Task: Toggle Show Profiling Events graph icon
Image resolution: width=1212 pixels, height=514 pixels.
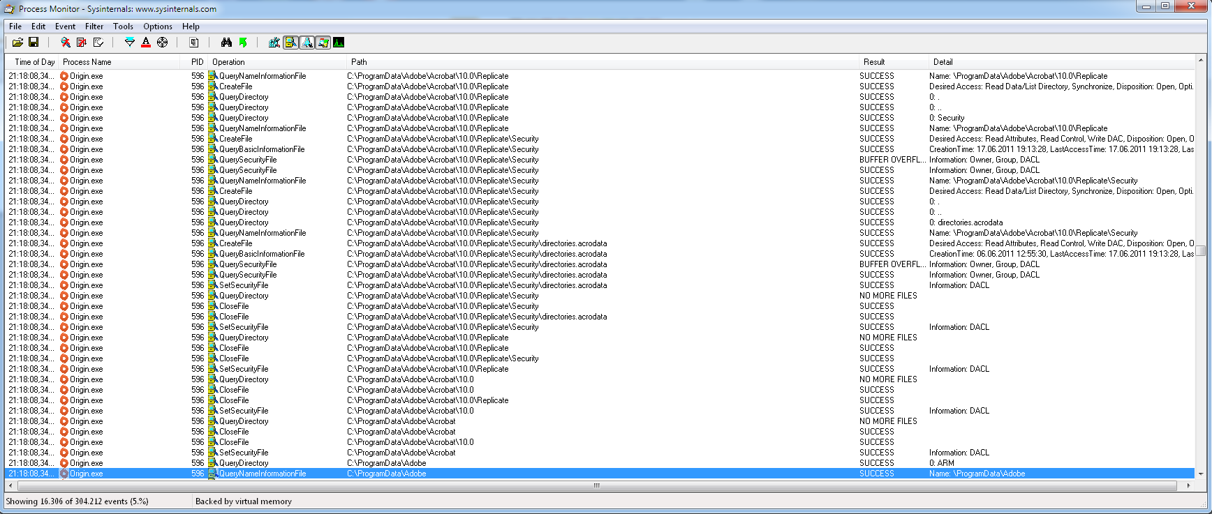Action: coord(339,43)
